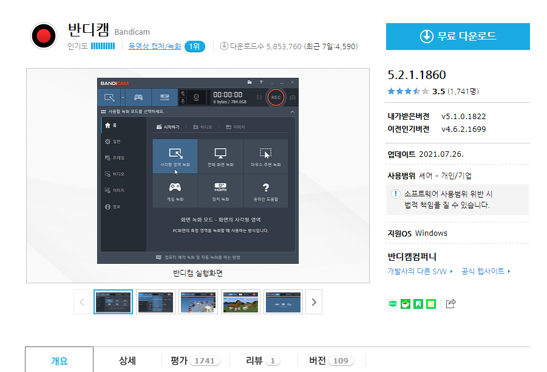
Task: Click the download count icon
Action: coord(224,46)
